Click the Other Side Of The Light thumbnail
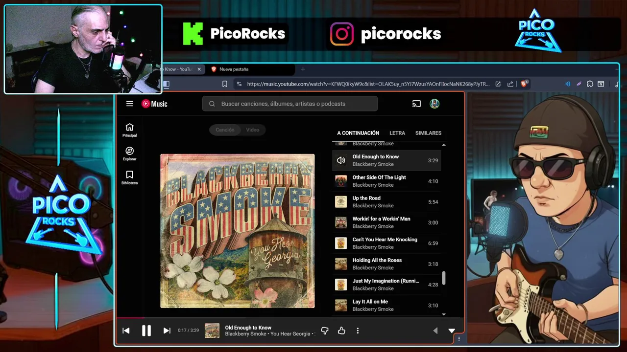The width and height of the screenshot is (627, 352). [x=341, y=181]
